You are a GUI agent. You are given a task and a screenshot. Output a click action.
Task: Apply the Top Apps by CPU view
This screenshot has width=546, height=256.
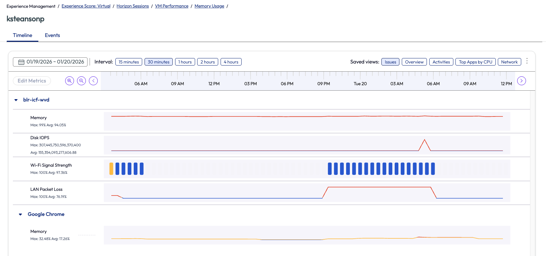(475, 62)
